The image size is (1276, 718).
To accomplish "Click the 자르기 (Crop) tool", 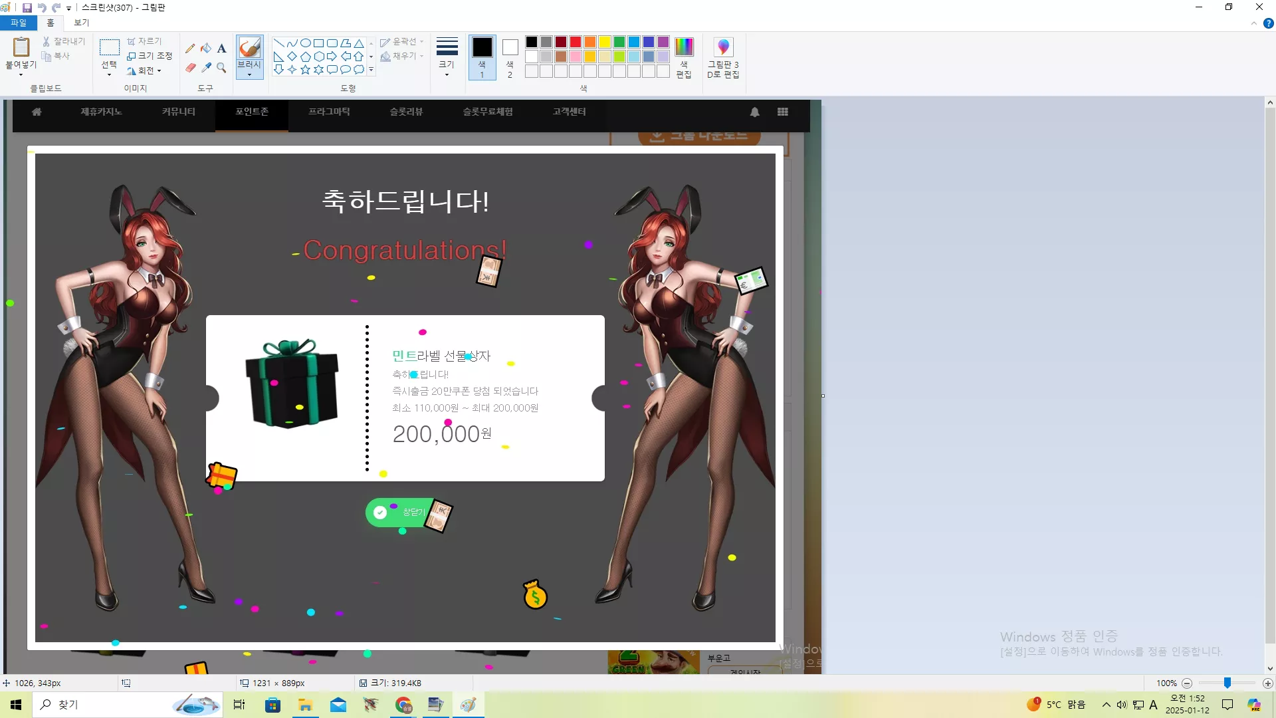I will click(x=144, y=41).
